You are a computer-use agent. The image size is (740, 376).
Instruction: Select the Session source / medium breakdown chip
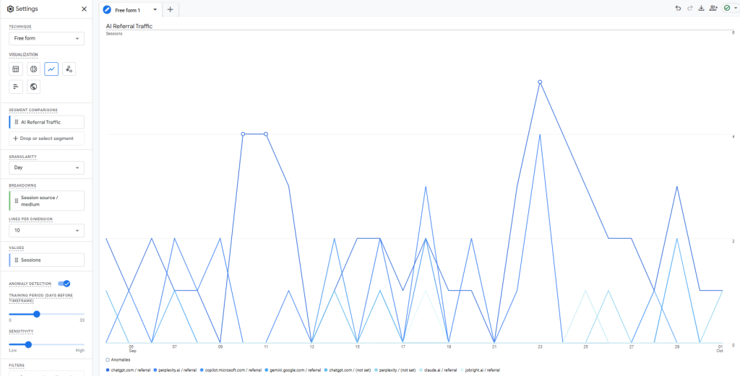click(47, 201)
